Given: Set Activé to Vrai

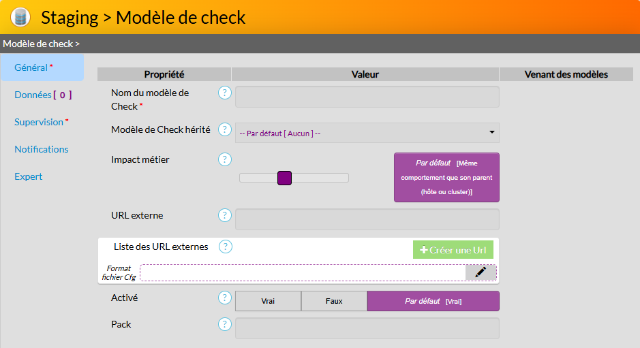Looking at the screenshot, I should tap(268, 301).
